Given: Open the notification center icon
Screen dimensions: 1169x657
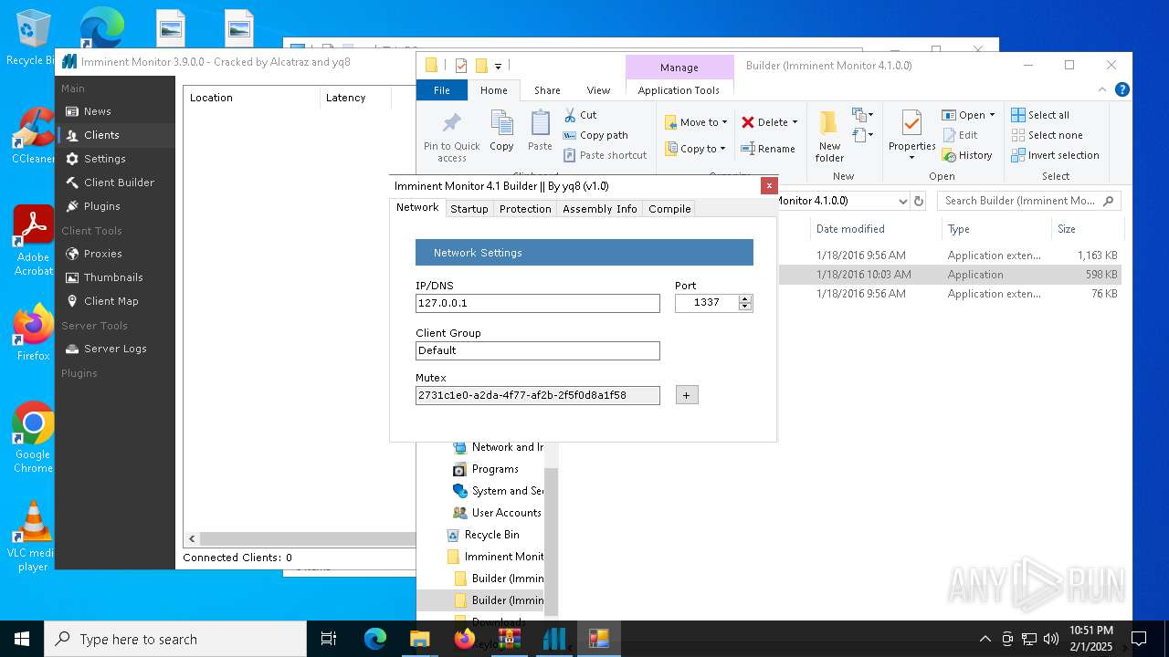Looking at the screenshot, I should (1139, 639).
